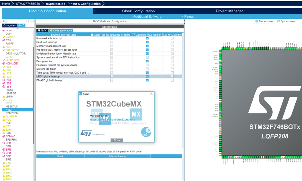302x181 pixels.
Task: Open GPIO in the peripheral list
Action: pos(9,57)
